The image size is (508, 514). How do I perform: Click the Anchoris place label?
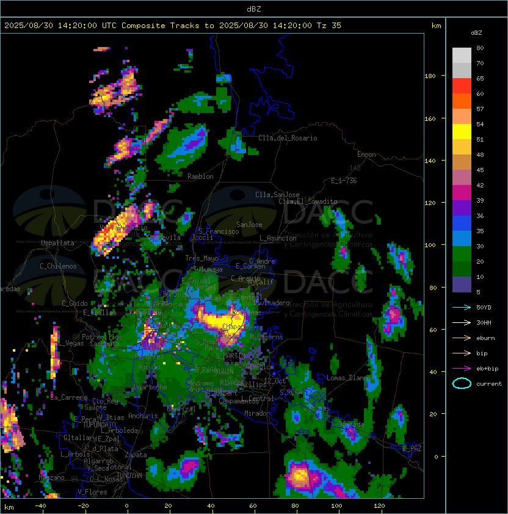143,416
